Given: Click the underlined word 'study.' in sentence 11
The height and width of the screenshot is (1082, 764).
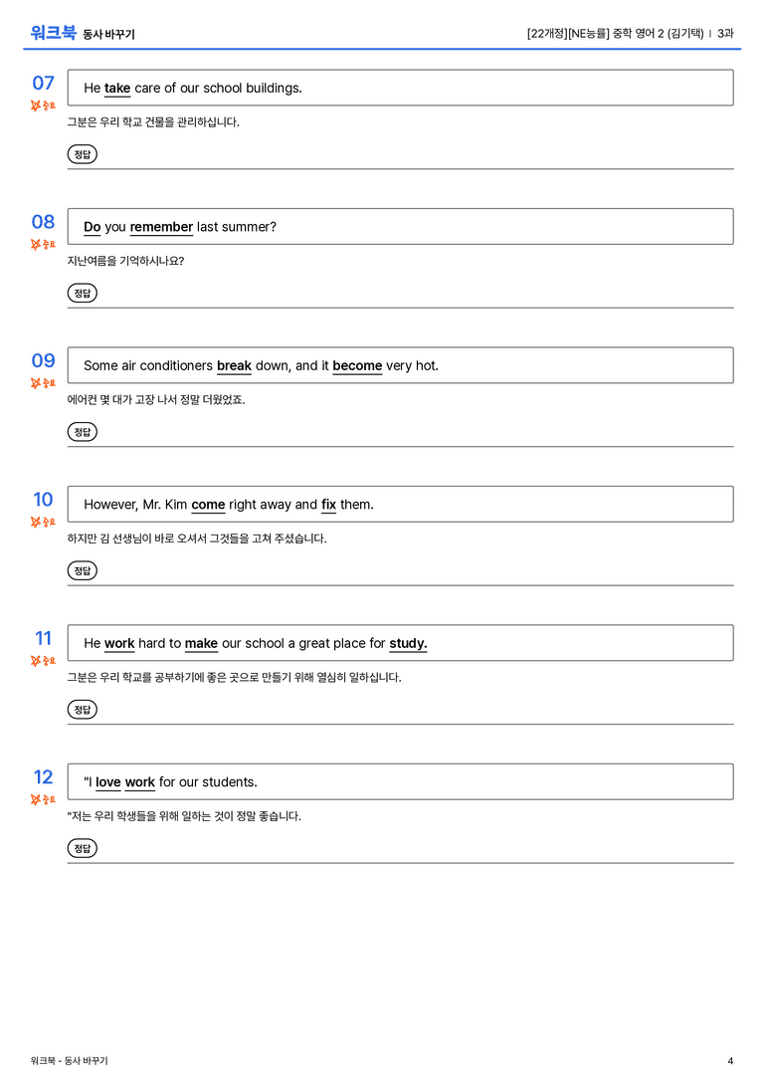Looking at the screenshot, I should 408,643.
